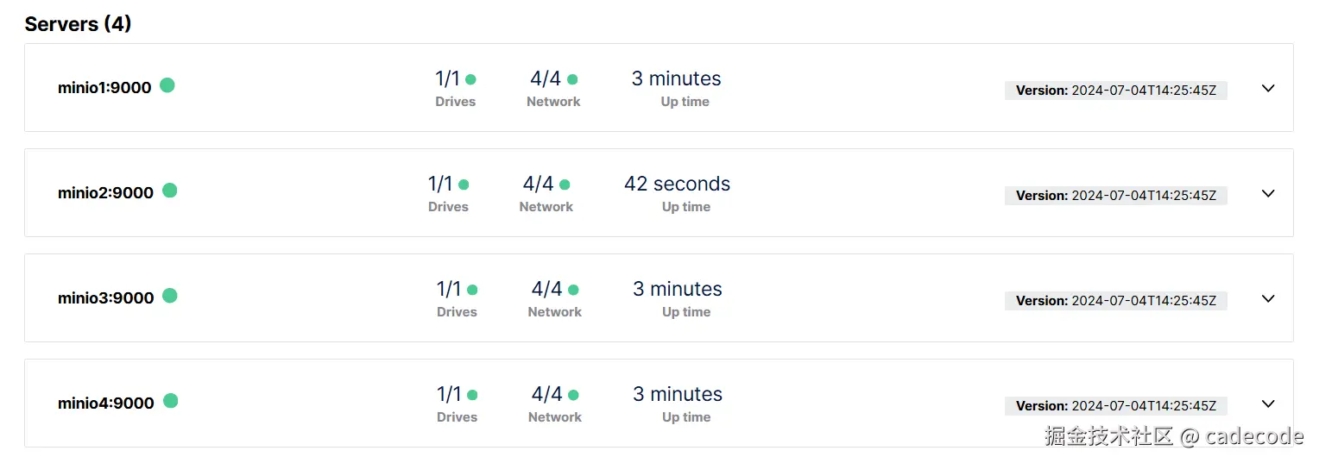This screenshot has height=463, width=1319.
Task: Click the minio1:9000 server name
Action: 104,88
